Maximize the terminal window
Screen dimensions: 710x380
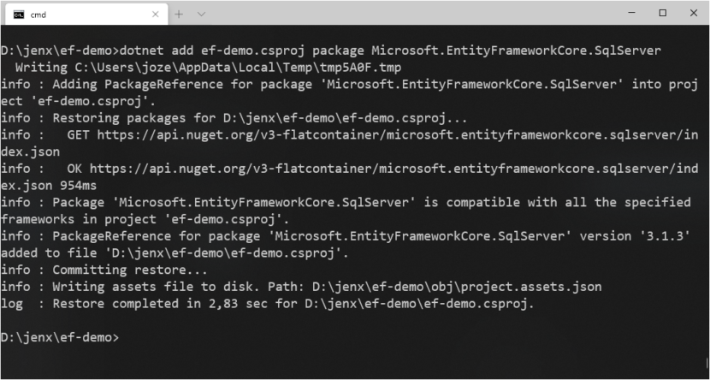click(x=662, y=13)
